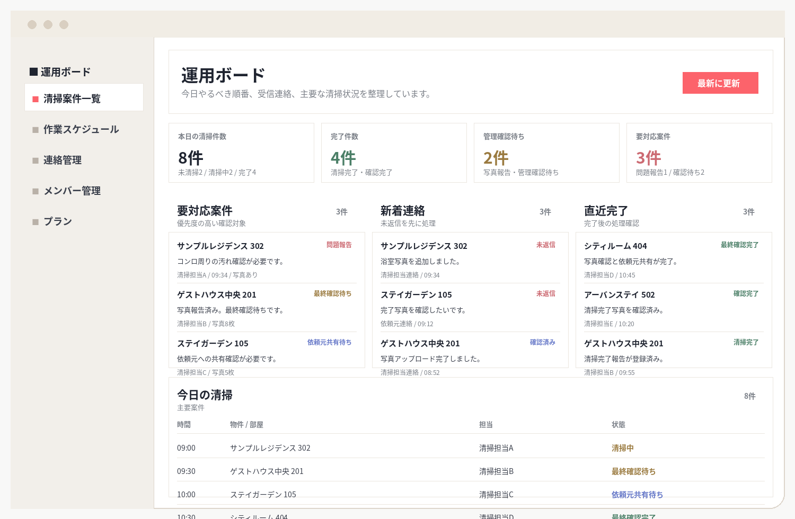Click 最終確認待ち status in 今日の清掃 table
Screen dimensions: 795x519
[634, 471]
